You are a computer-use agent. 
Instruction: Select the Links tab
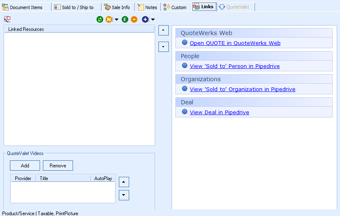coord(204,7)
